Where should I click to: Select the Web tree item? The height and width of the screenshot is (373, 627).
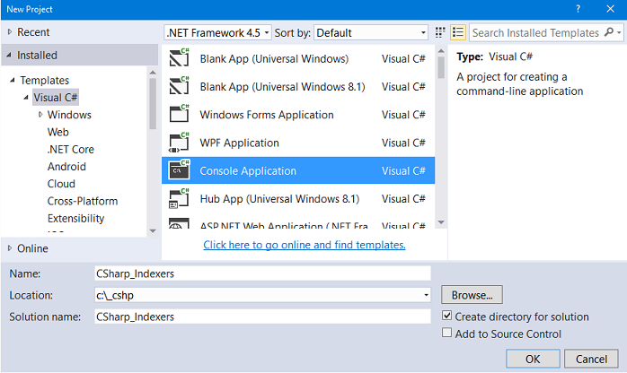tap(58, 132)
